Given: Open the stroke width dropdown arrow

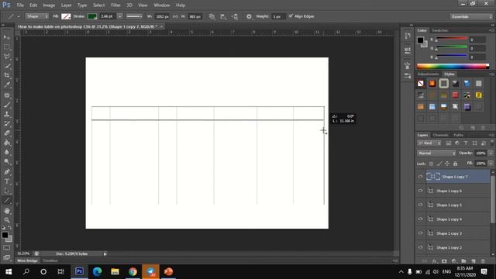Looking at the screenshot, I should [x=120, y=16].
